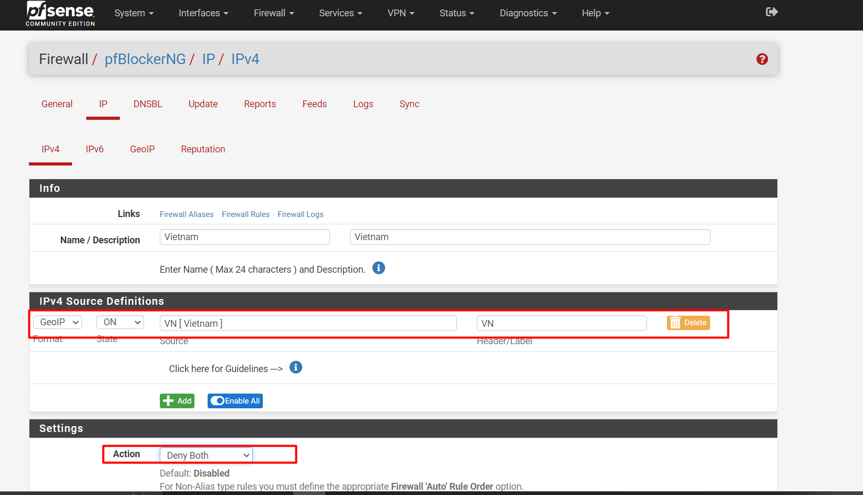This screenshot has width=863, height=495.
Task: Open the red help question mark icon
Action: pos(762,59)
